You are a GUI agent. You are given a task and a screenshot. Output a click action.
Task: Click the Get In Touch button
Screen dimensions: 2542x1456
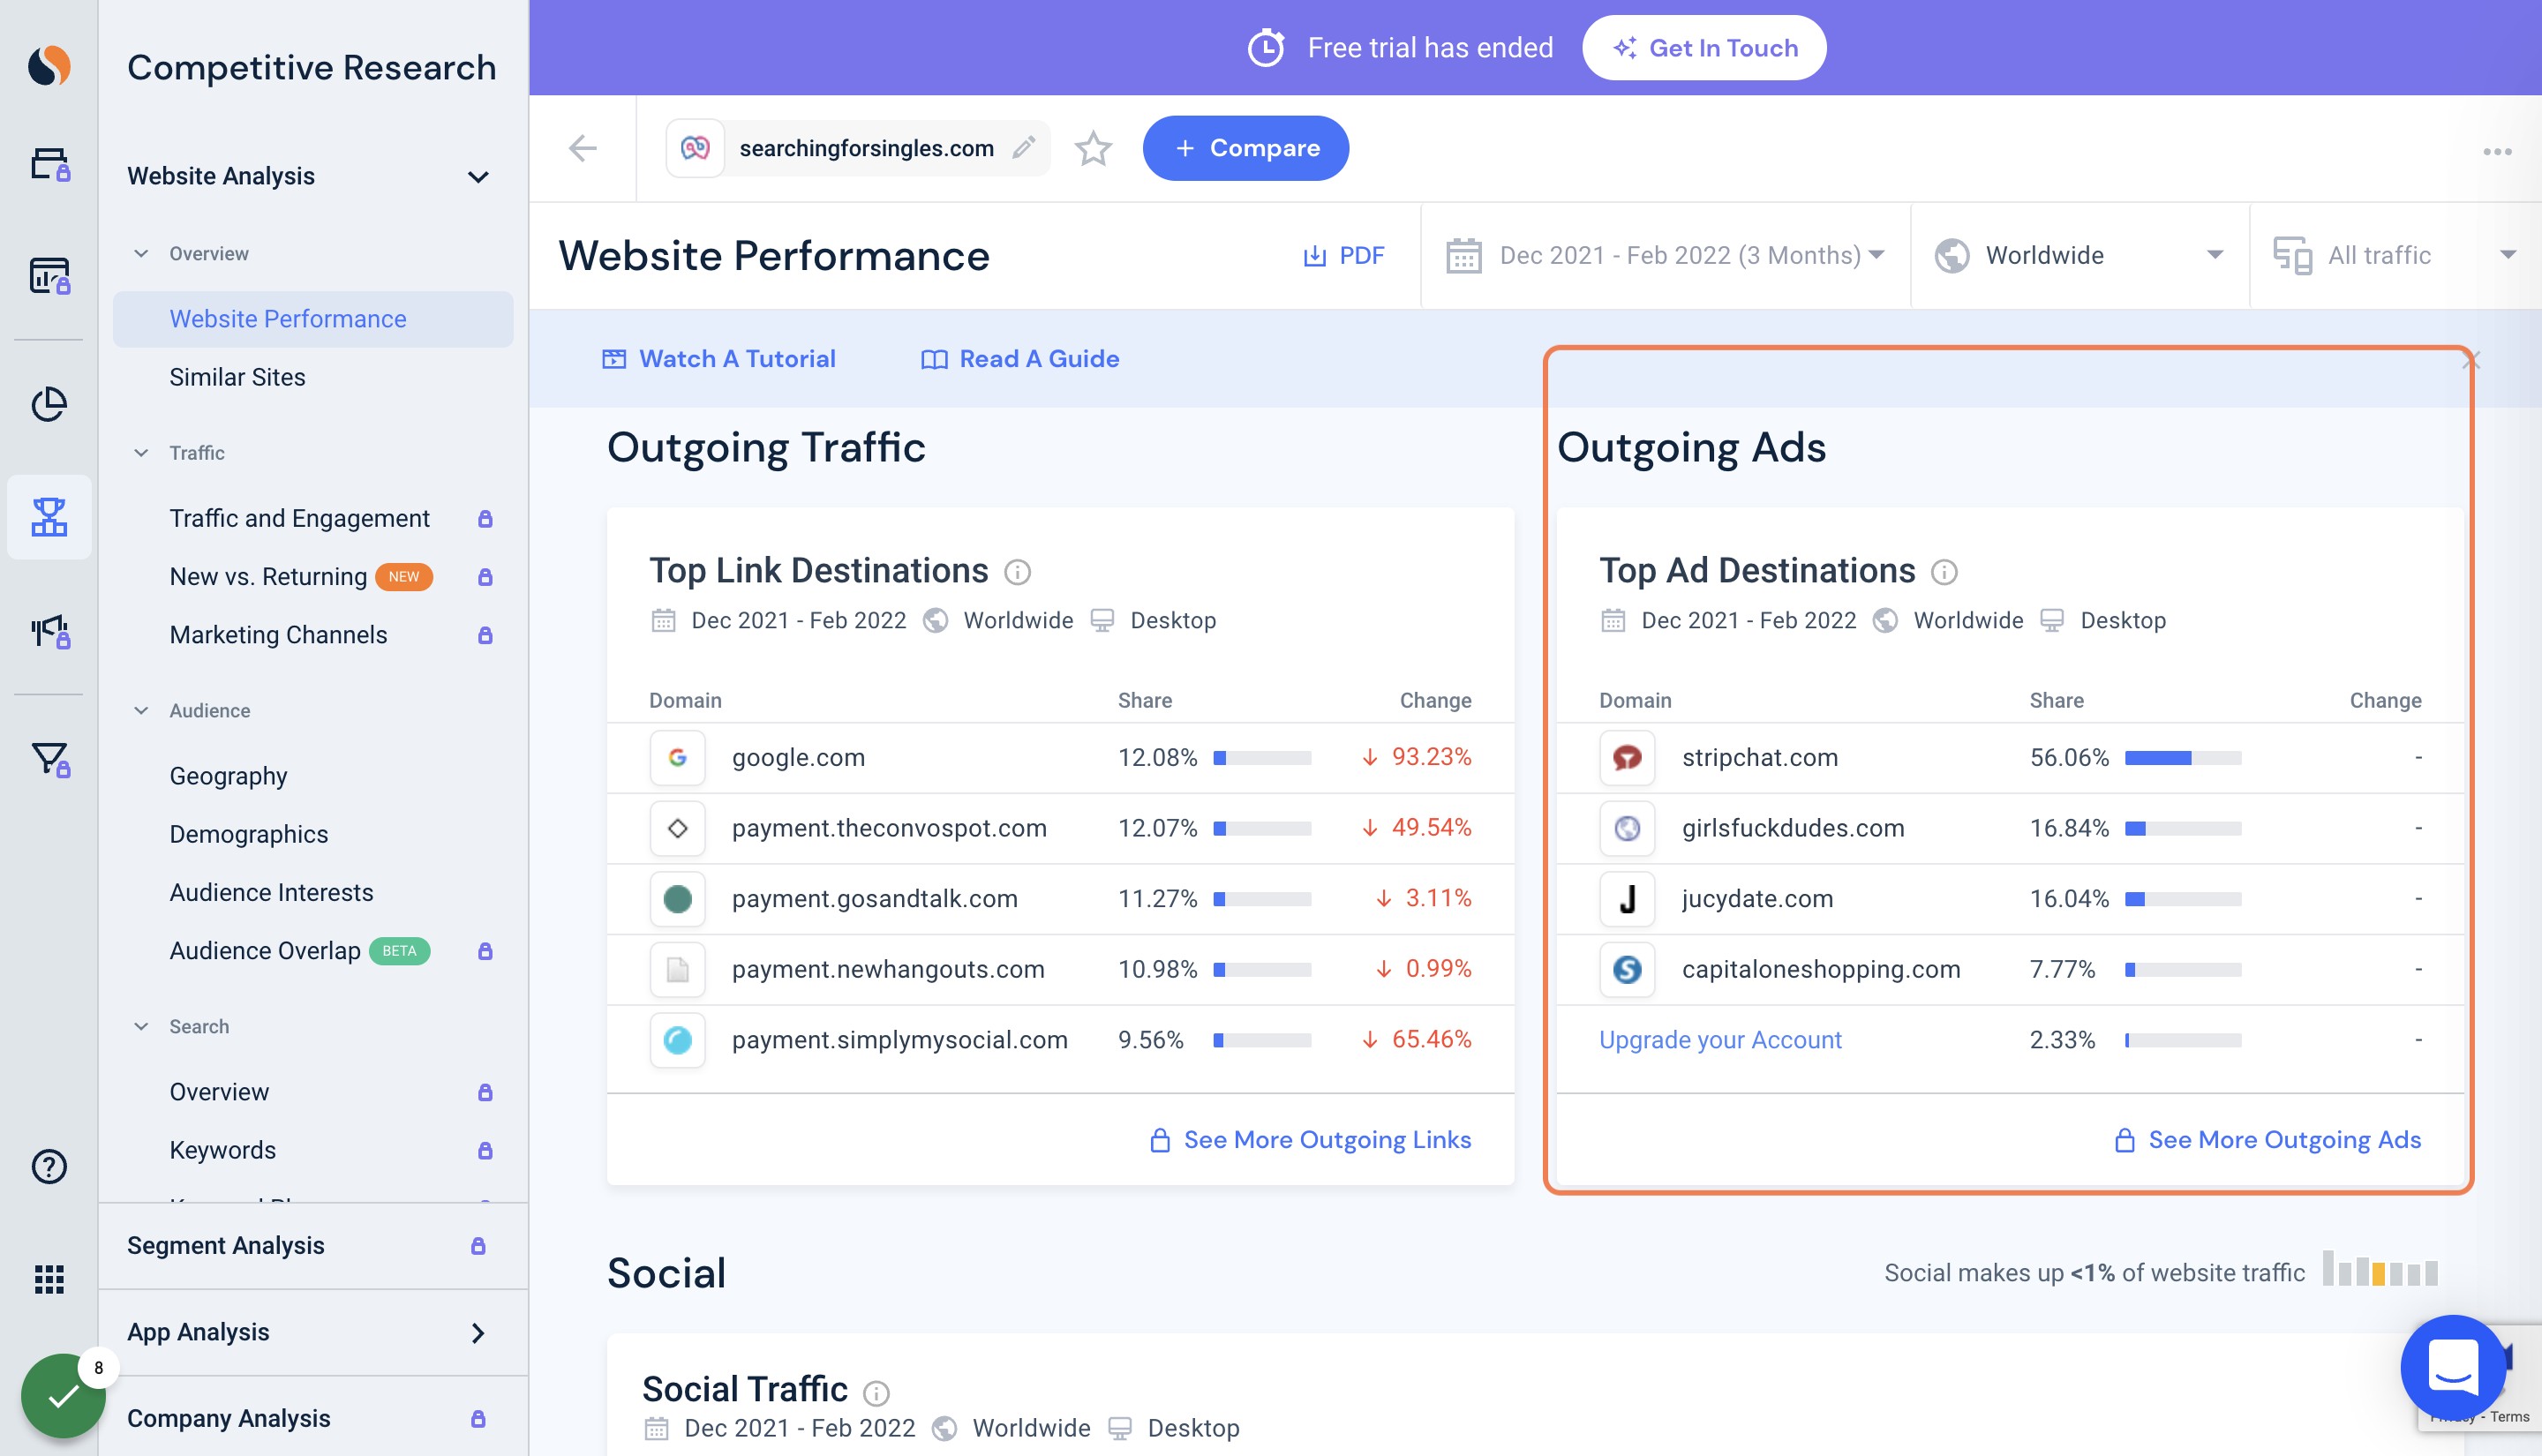coord(1704,48)
